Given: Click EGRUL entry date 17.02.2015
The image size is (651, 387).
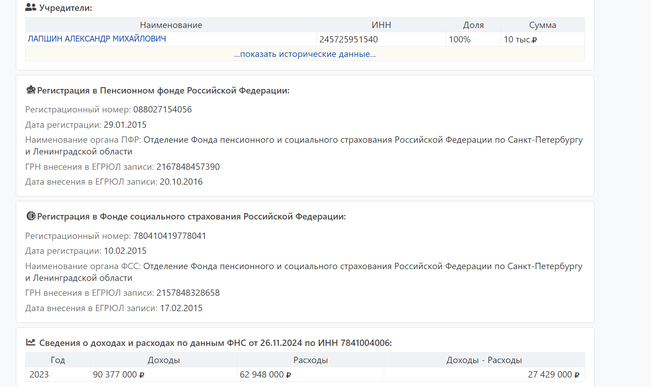Looking at the screenshot, I should (181, 308).
